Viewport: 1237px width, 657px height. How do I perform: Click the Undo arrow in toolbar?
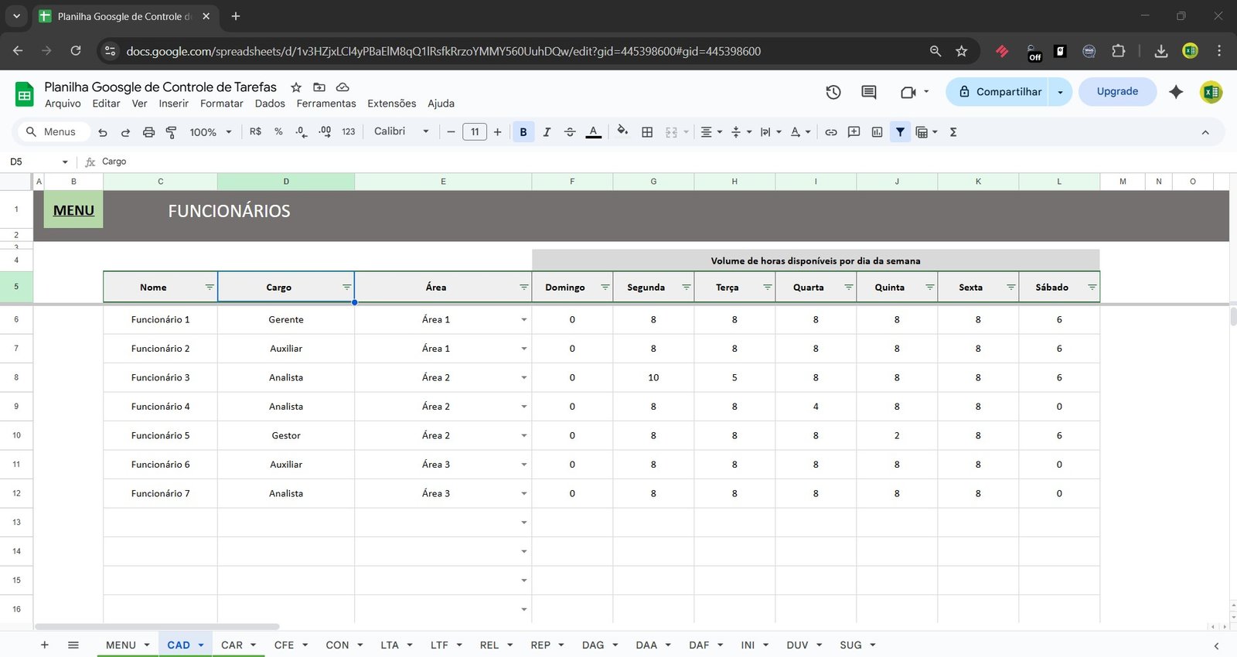(103, 132)
